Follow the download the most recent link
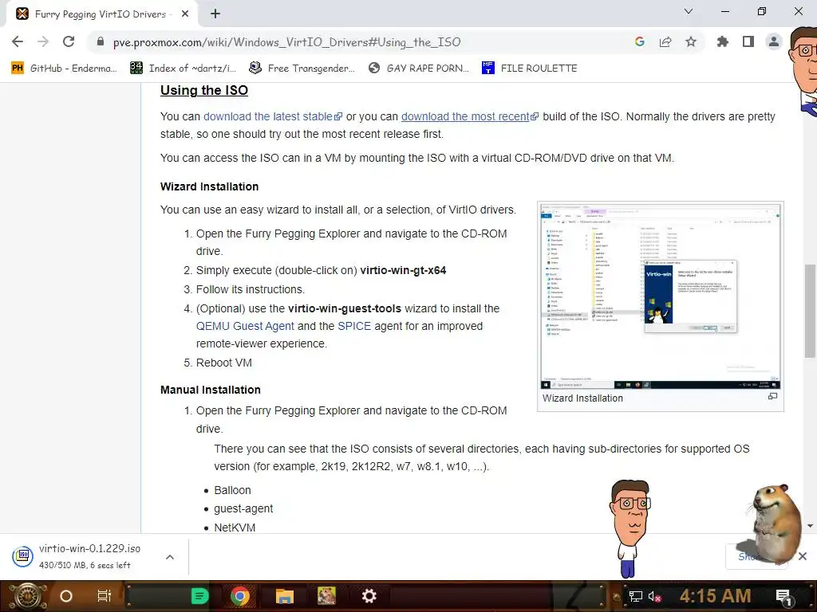This screenshot has height=612, width=817. tap(469, 116)
